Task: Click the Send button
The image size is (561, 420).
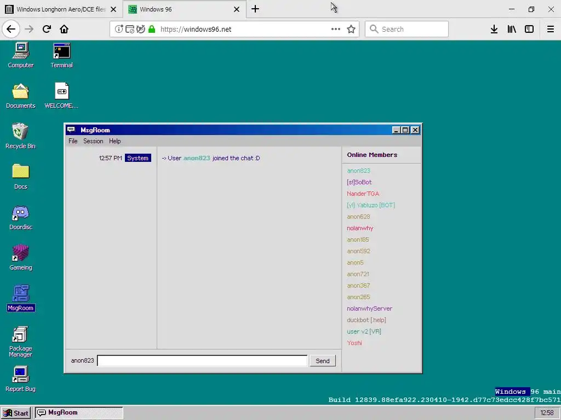Action: 323,361
